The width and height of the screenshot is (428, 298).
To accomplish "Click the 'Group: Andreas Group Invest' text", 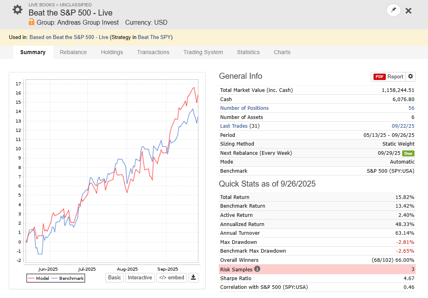I will click(x=78, y=22).
